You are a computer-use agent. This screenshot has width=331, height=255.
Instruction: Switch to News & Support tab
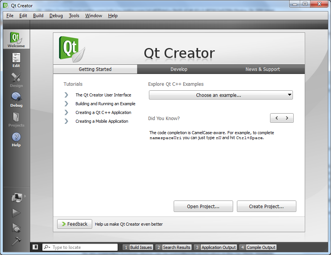coord(262,69)
